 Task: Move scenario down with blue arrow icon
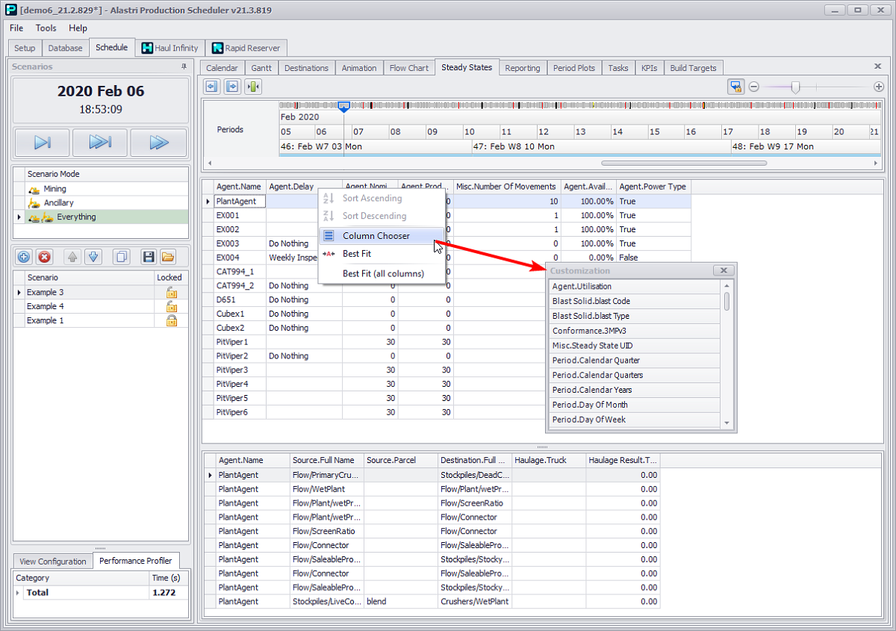coord(93,257)
